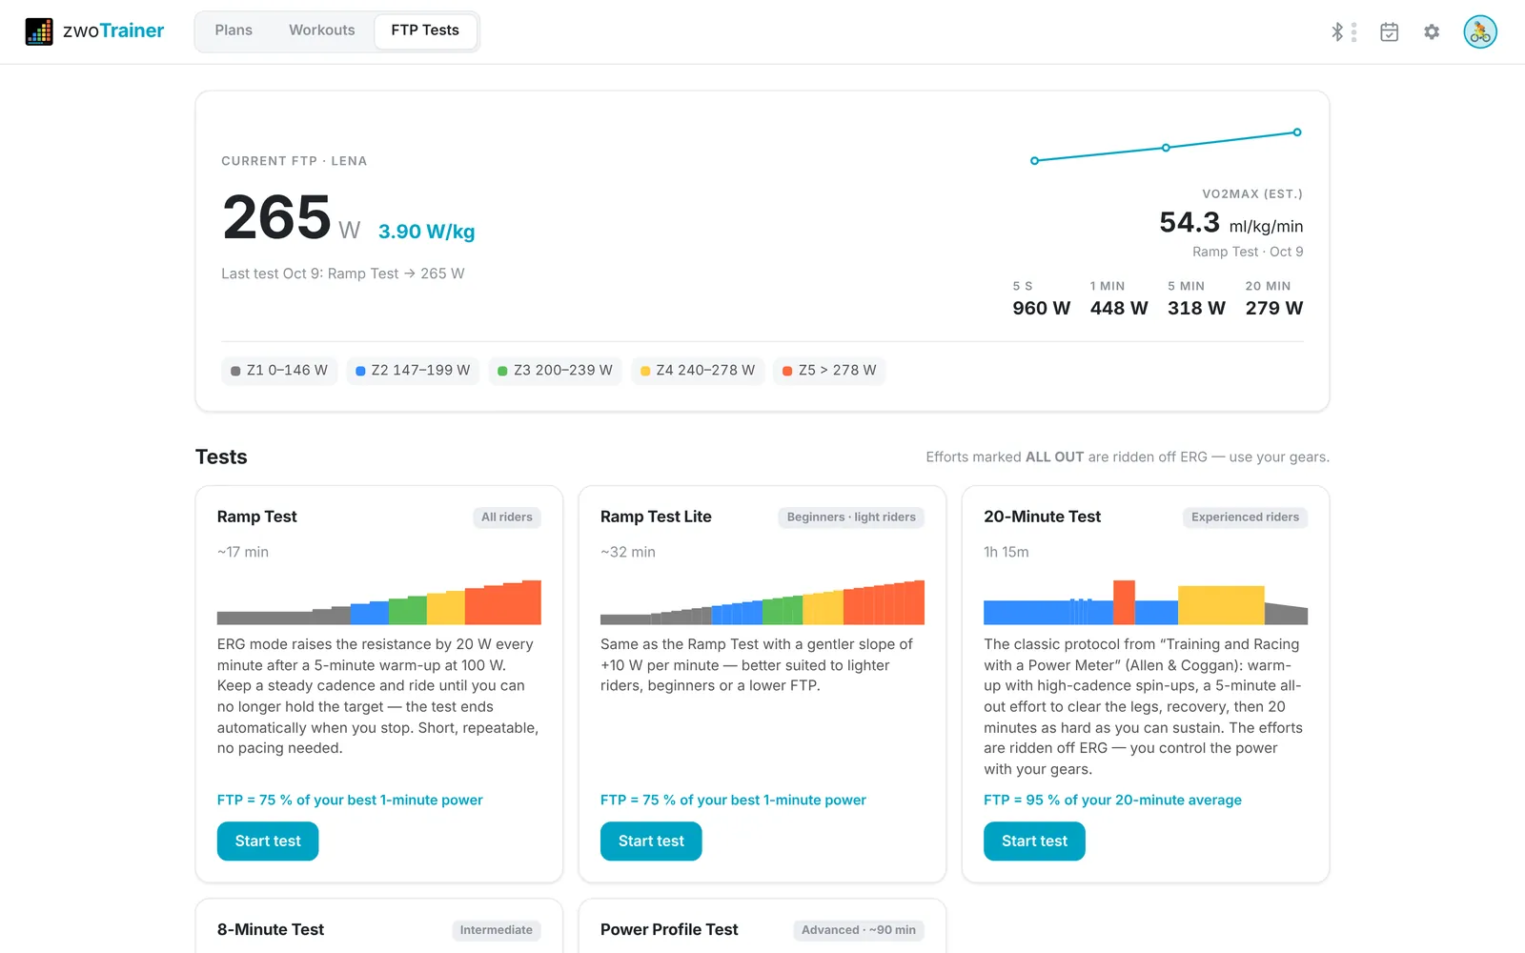Click the Z3 200–239 W zone chip
This screenshot has width=1525, height=953.
pyautogui.click(x=555, y=371)
